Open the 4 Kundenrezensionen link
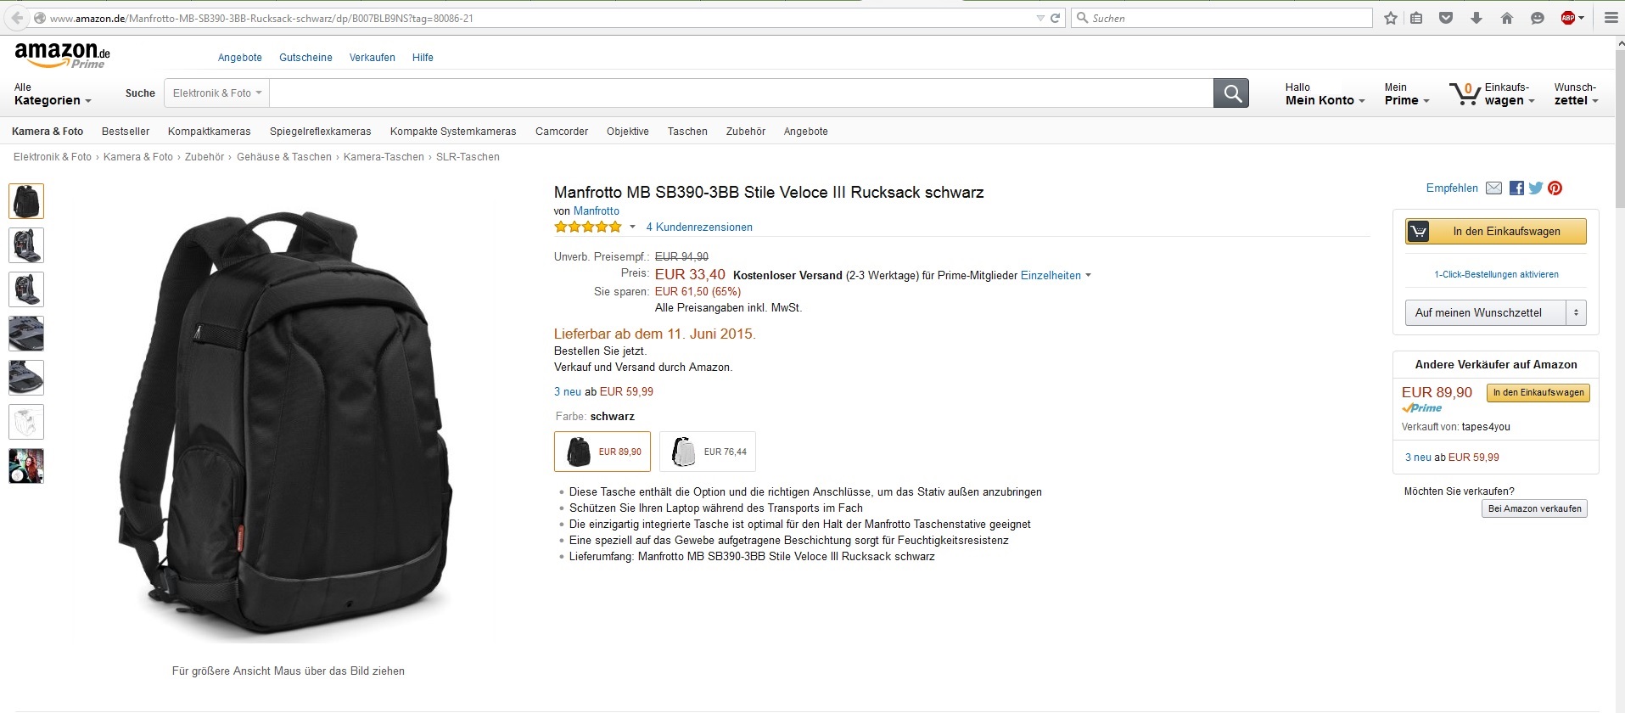 coord(699,227)
